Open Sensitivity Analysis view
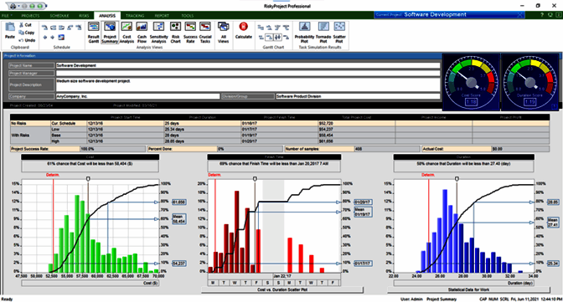Image resolution: width=563 pixels, height=302 pixels. (x=158, y=33)
